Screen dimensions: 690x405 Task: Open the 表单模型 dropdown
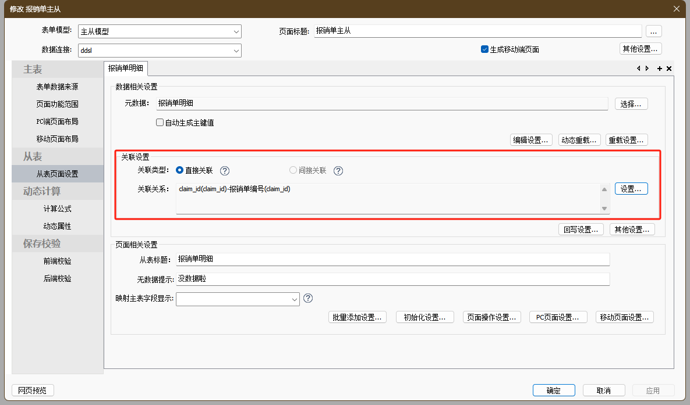(x=236, y=32)
